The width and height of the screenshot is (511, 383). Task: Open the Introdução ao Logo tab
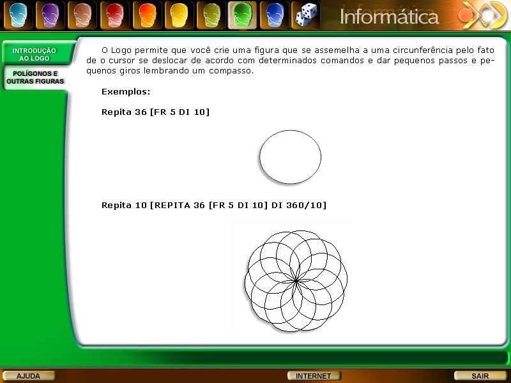tap(36, 54)
